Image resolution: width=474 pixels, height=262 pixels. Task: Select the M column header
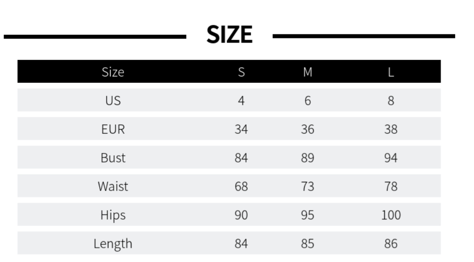(307, 72)
